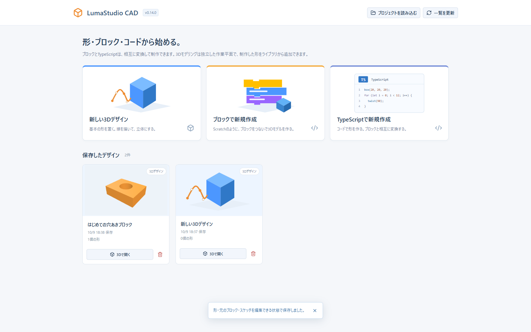Click the 1個の形 shape count
The width and height of the screenshot is (531, 332).
[94, 239]
